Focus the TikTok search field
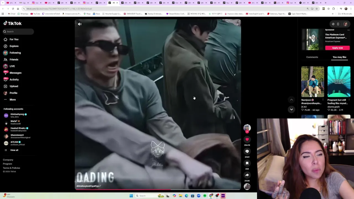 pyautogui.click(x=18, y=32)
